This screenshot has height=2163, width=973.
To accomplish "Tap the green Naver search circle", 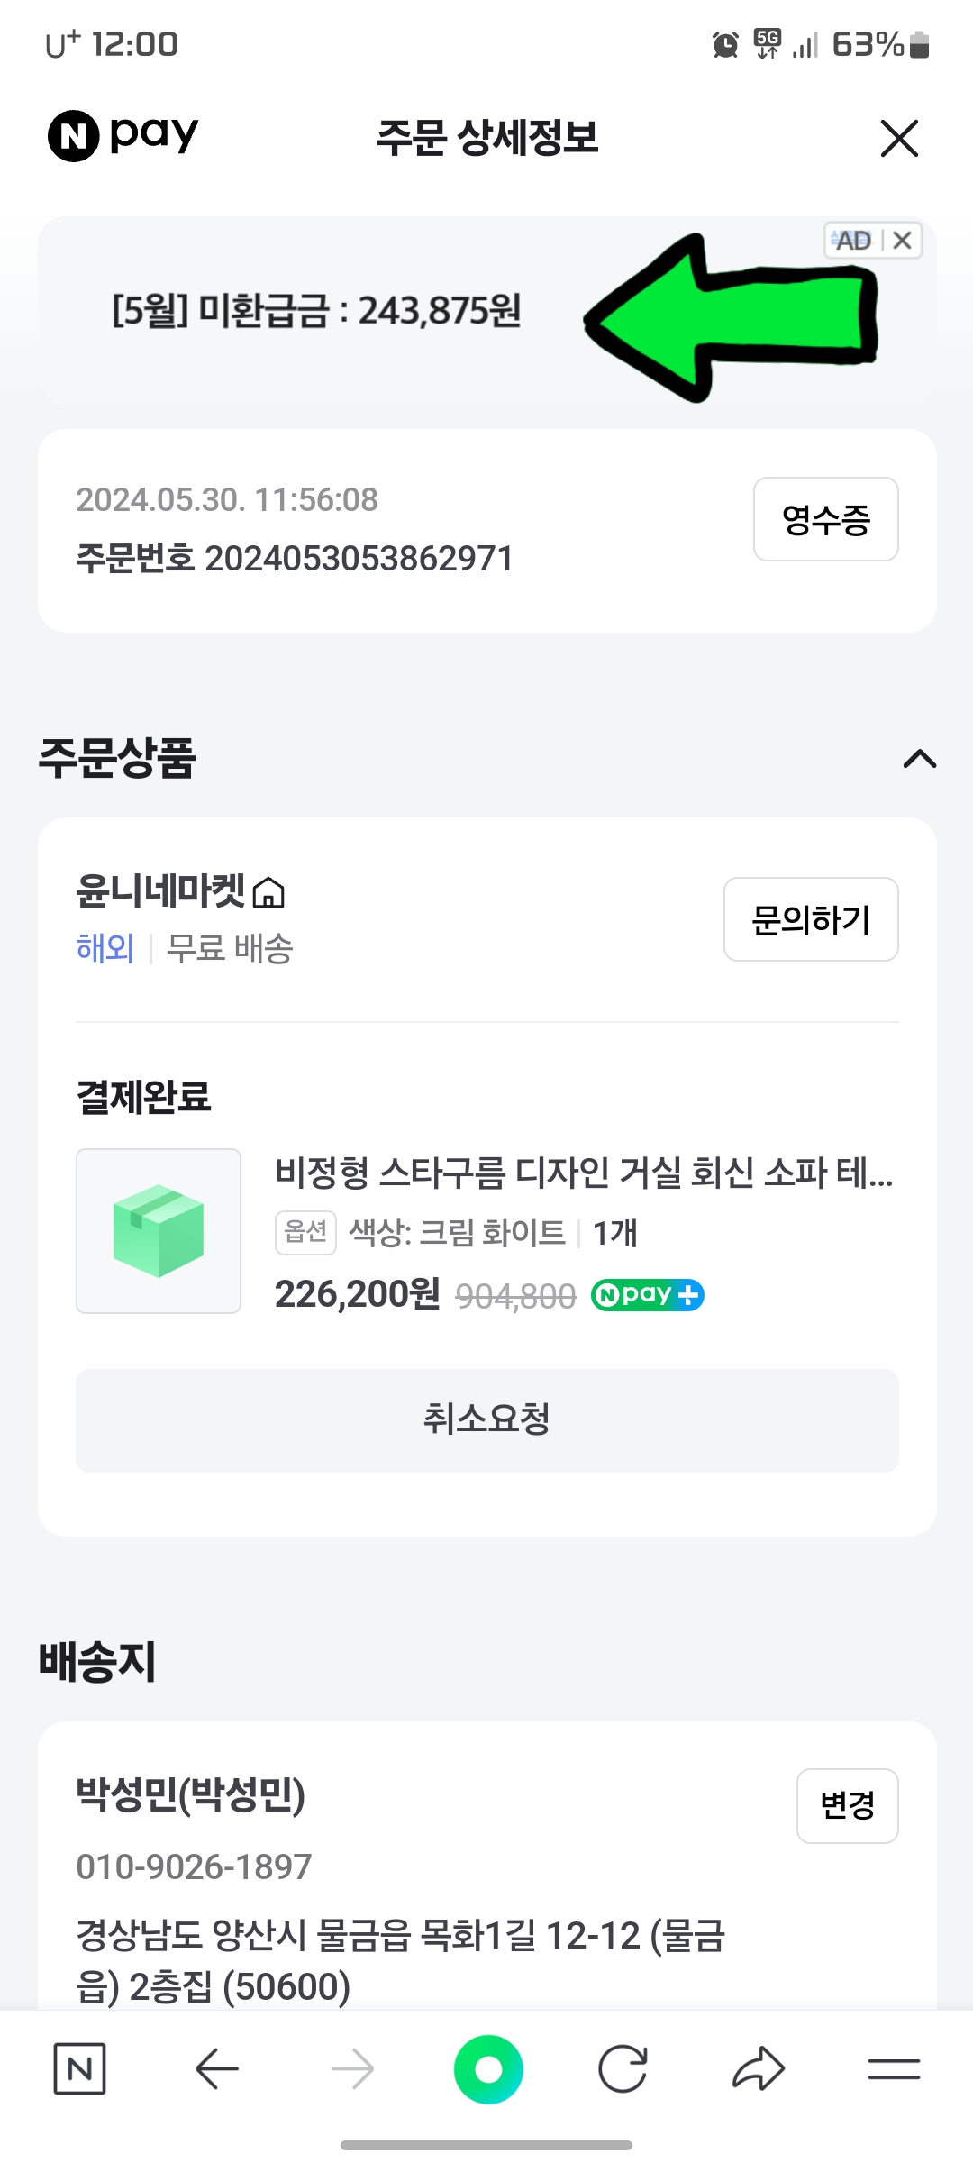I will [x=488, y=2068].
